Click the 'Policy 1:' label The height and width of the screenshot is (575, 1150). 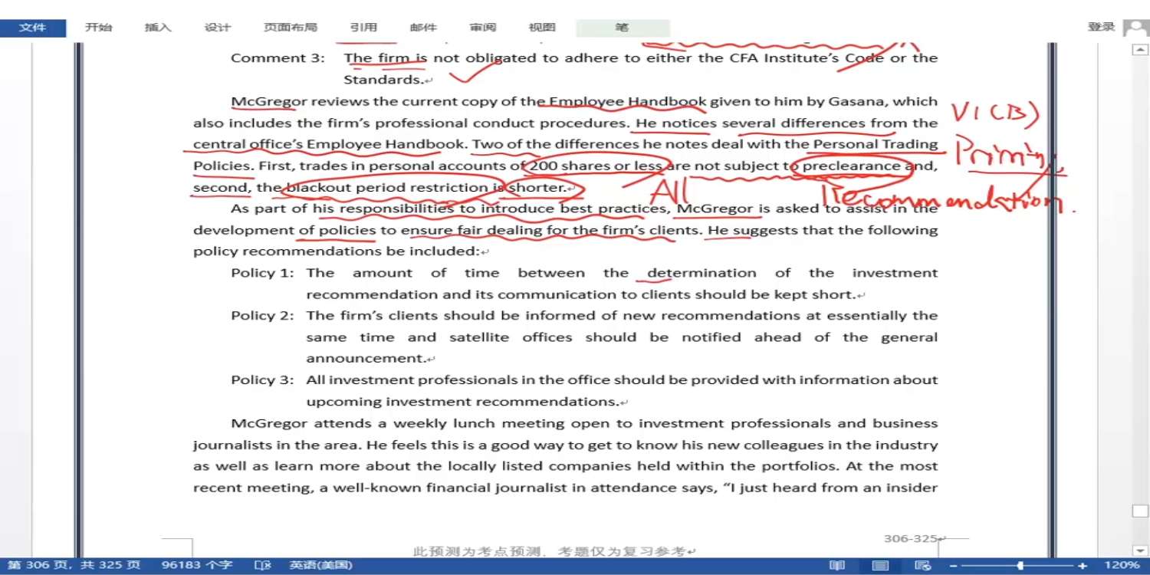click(262, 273)
